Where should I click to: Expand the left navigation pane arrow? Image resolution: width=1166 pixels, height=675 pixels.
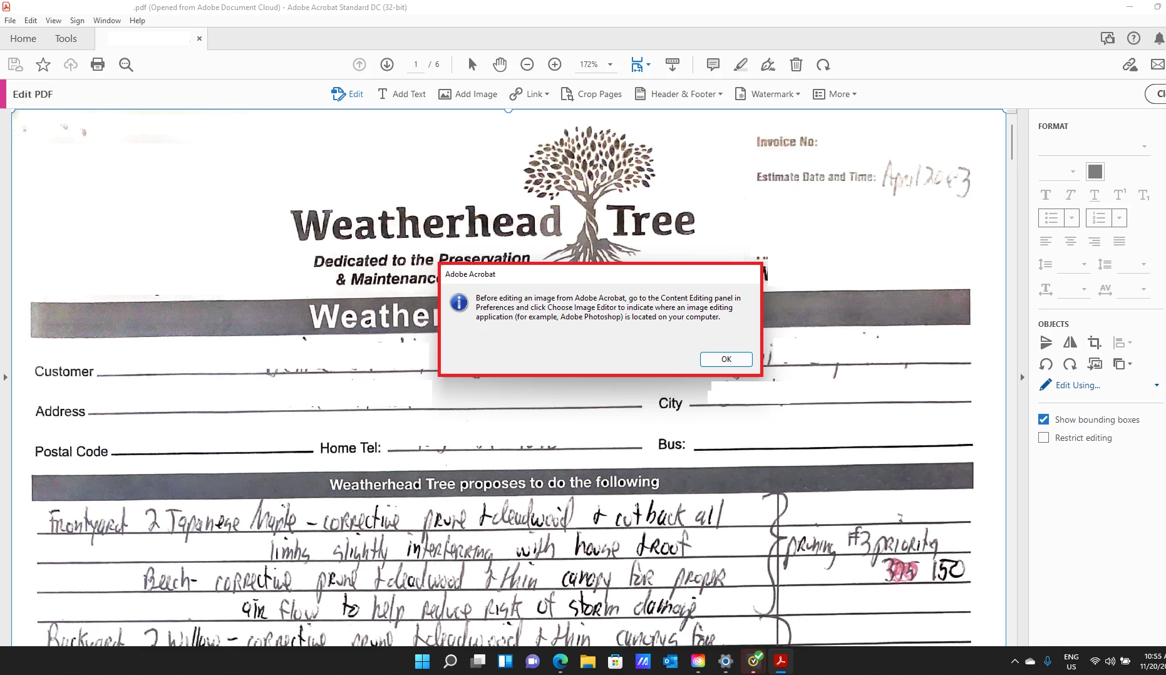point(5,377)
